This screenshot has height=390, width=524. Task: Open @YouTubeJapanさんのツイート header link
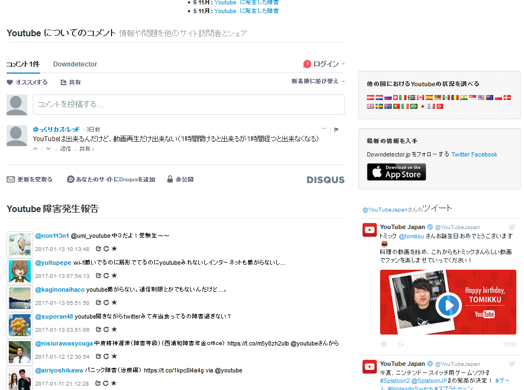point(407,209)
